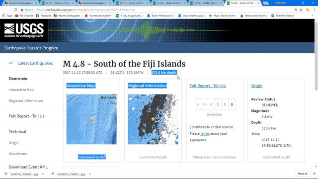The image size is (318, 179).
Task: Click the highlighted 523.6 km depth text
Action: pos(164,73)
